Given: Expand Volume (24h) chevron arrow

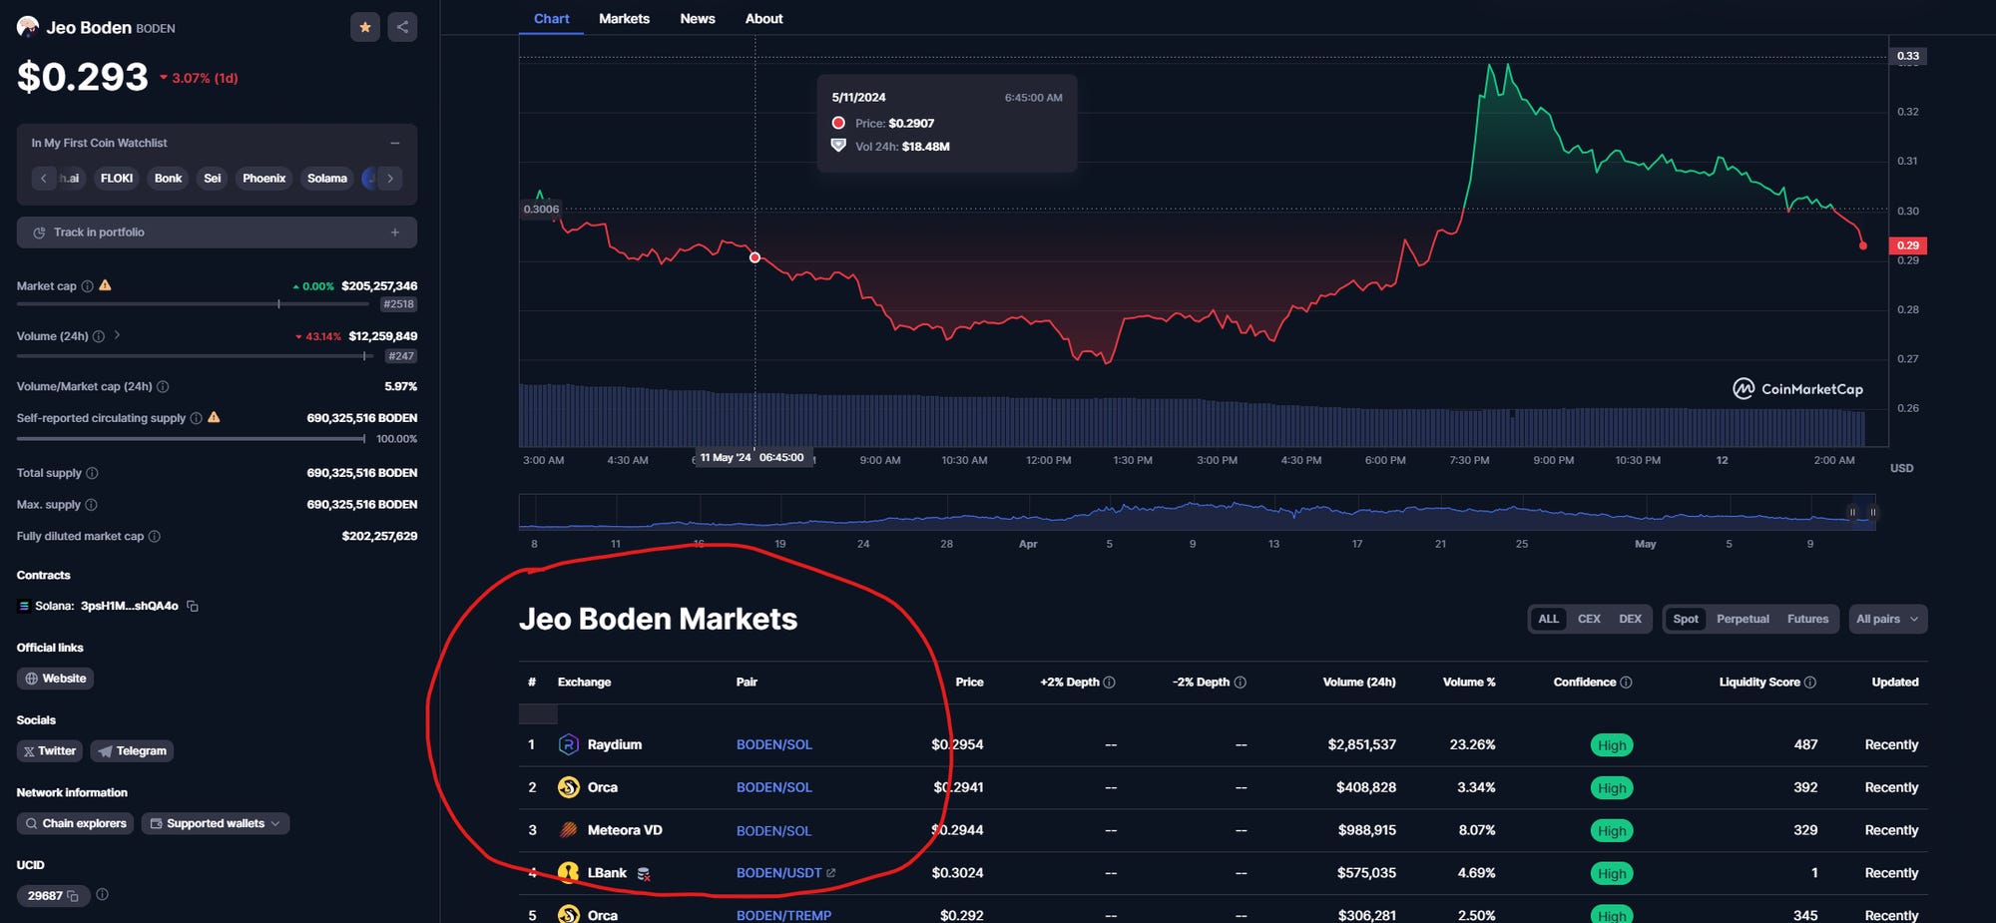Looking at the screenshot, I should pos(118,335).
